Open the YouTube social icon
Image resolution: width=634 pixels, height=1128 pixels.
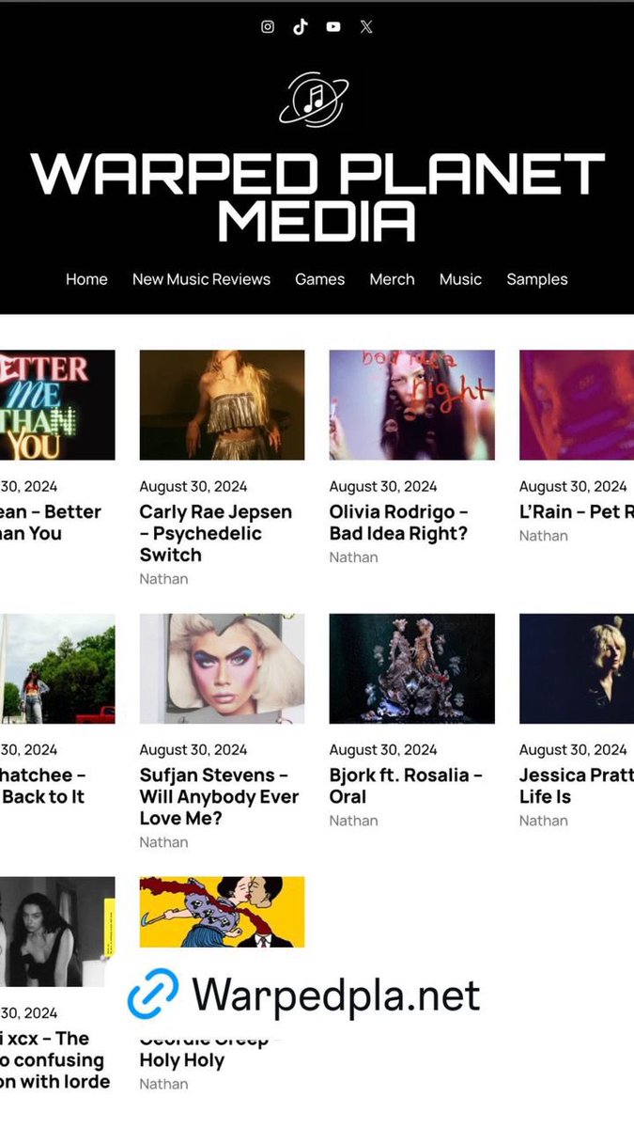coord(333,27)
